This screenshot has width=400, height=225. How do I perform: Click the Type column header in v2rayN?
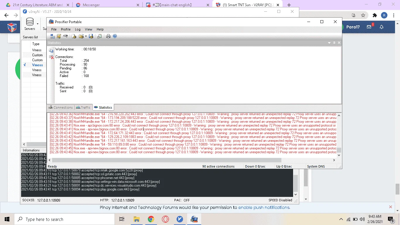[36, 44]
